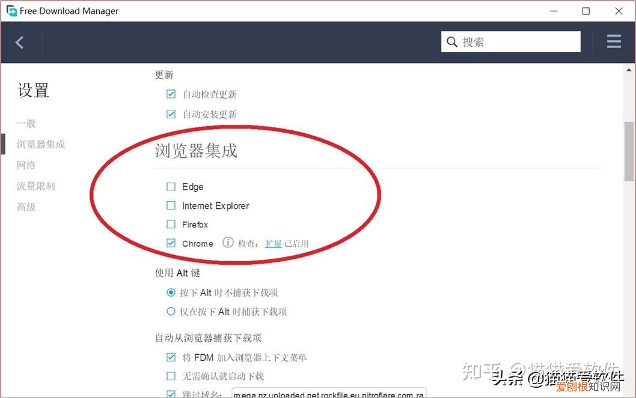Disable Chrome browser integration
This screenshot has width=636, height=398.
coord(171,243)
